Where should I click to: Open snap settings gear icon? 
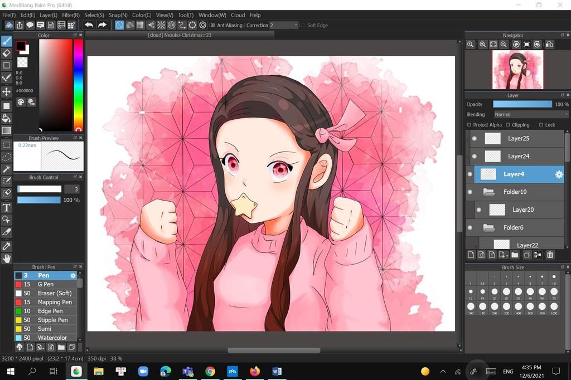point(203,25)
